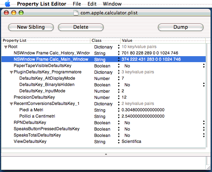Change class type of ViewDefaultsKey
Screen dimensions: 212x172
point(118,141)
